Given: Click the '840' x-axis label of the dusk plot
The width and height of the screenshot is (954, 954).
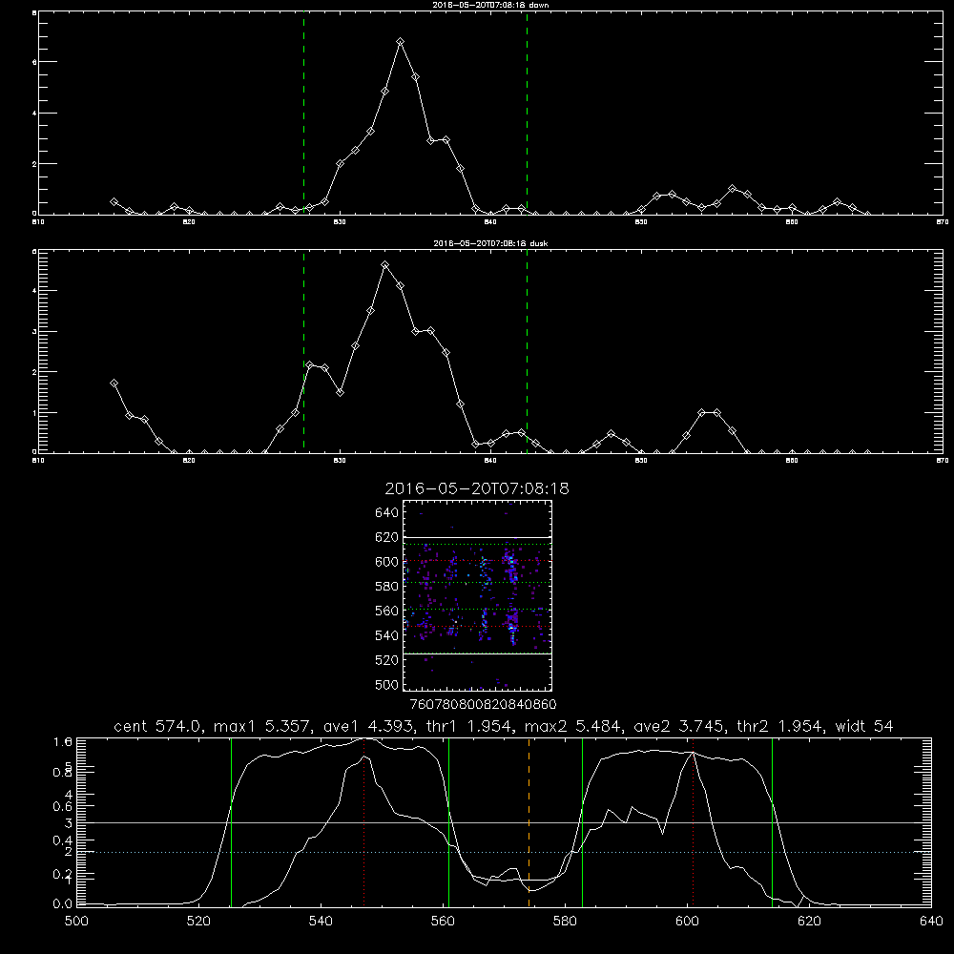Looking at the screenshot, I should click(490, 461).
